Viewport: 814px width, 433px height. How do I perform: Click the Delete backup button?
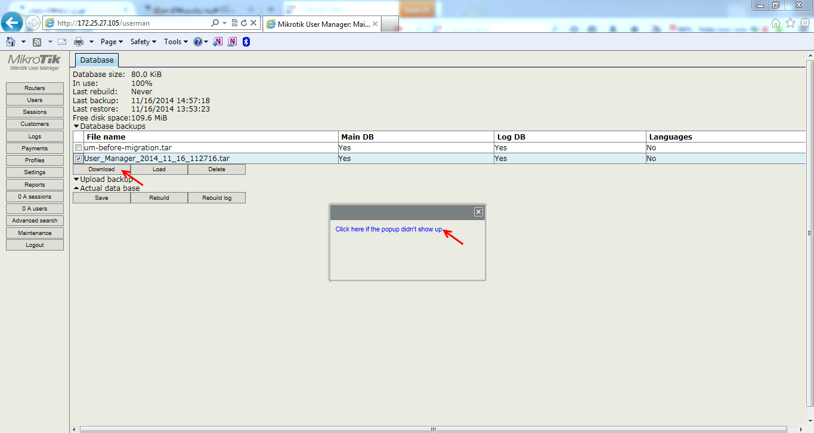216,169
